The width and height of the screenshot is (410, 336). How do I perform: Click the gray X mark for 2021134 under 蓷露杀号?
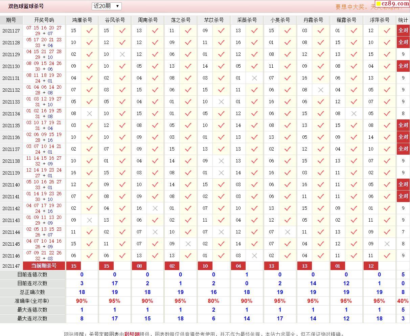click(x=354, y=113)
